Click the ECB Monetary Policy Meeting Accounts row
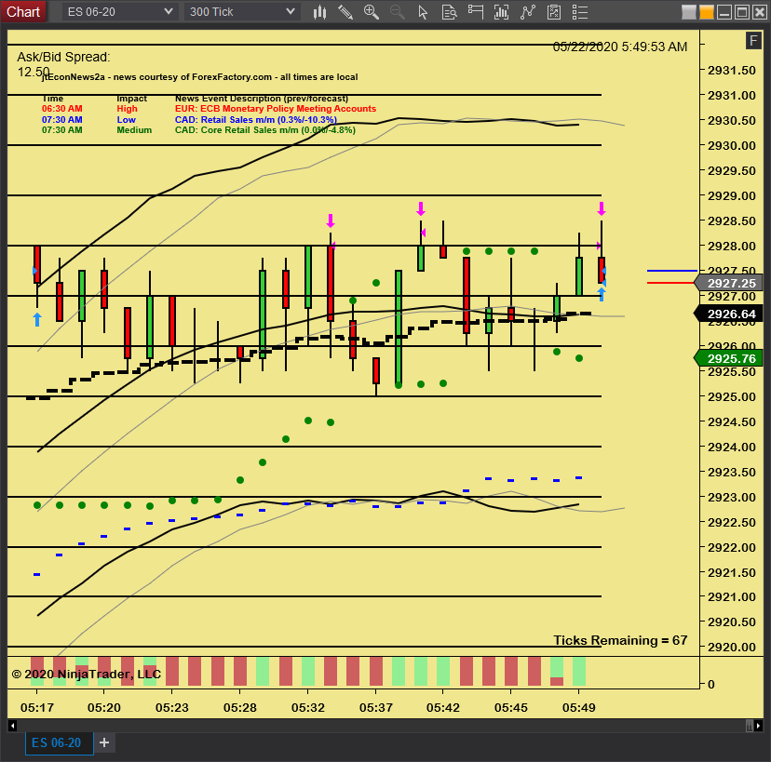 pos(209,109)
